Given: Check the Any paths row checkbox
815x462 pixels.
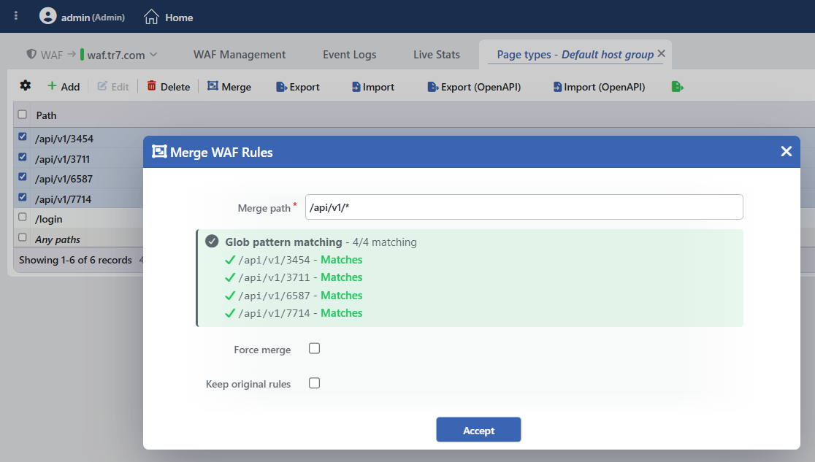Looking at the screenshot, I should pyautogui.click(x=23, y=237).
